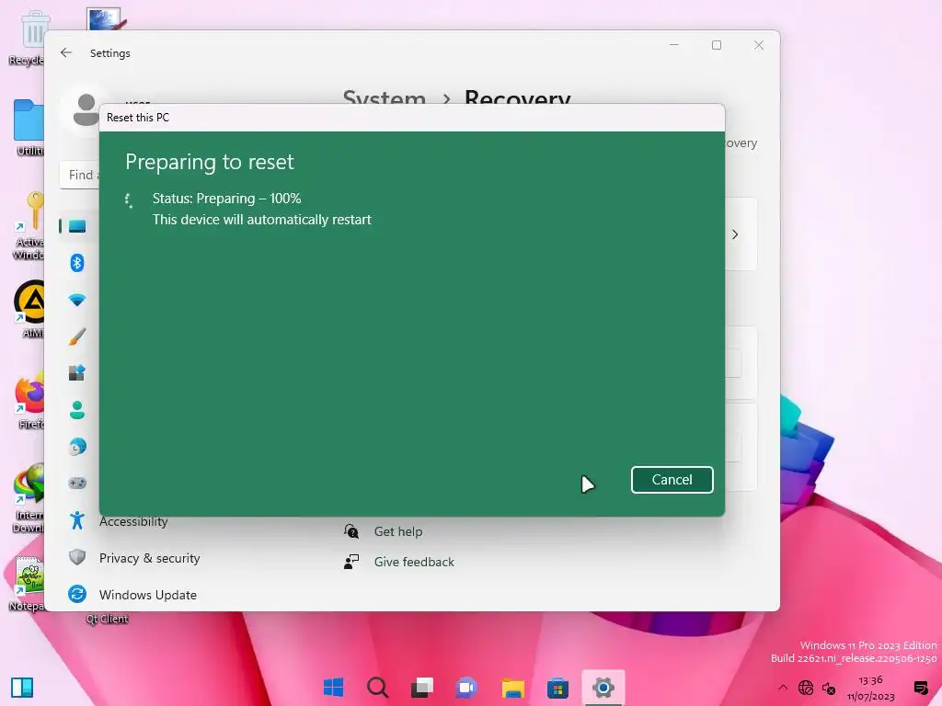Click the network globe tray icon
This screenshot has height=706, width=942.
(x=806, y=688)
